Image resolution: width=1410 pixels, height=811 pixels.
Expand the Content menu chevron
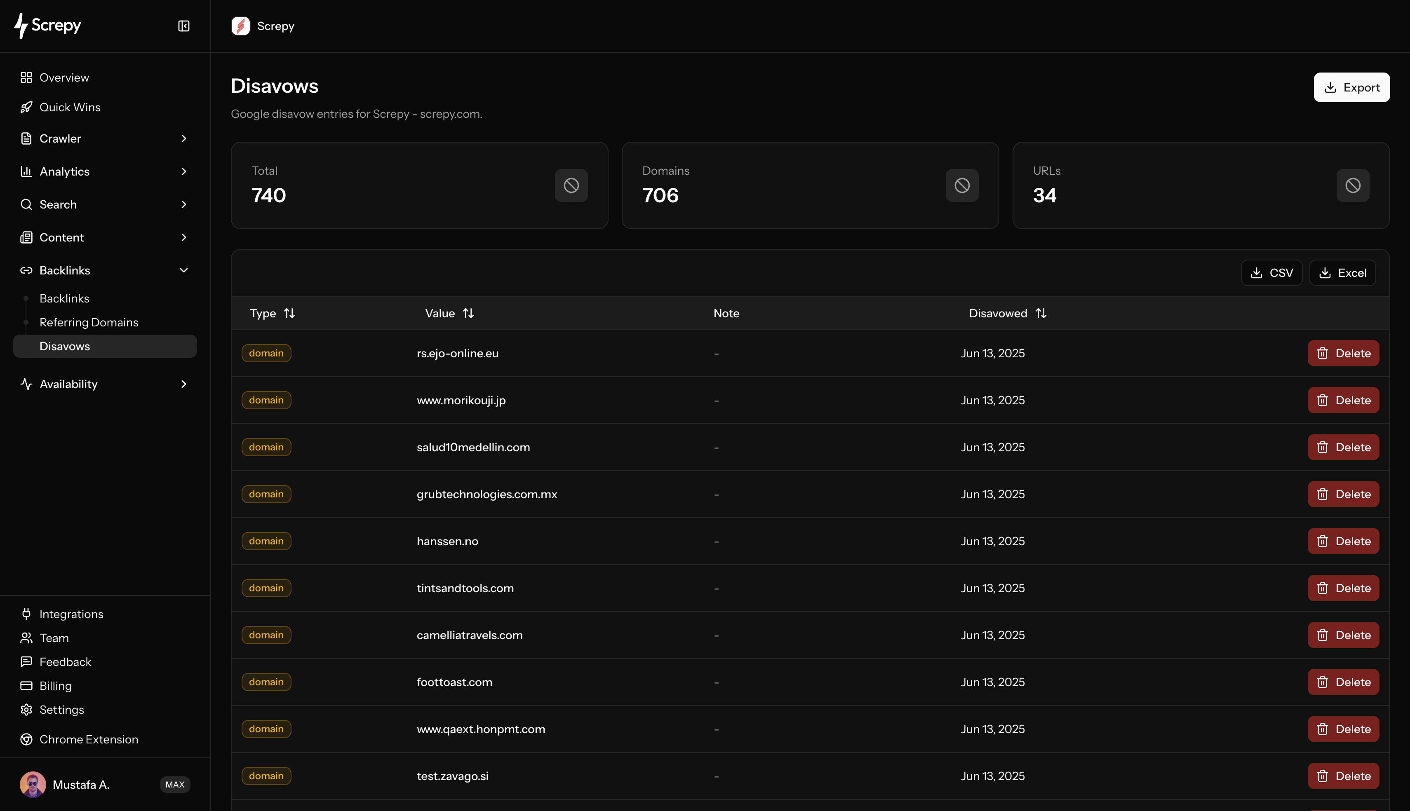click(184, 237)
